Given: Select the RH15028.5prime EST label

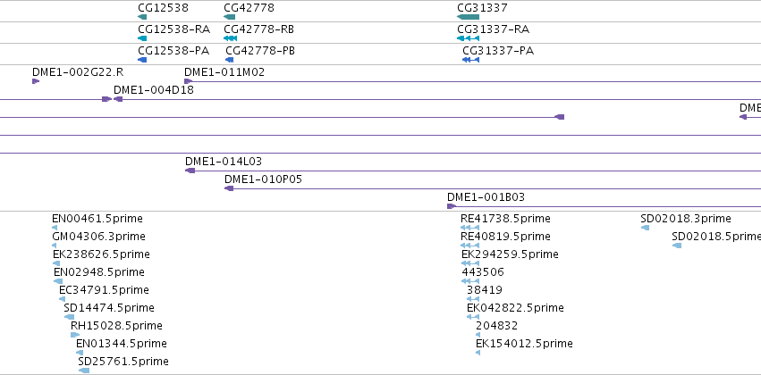Looking at the screenshot, I should coord(116,326).
